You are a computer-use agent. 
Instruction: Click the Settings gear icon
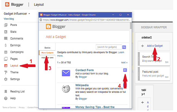(x=6, y=79)
